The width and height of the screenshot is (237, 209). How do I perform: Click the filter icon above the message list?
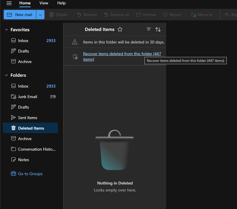[148, 29]
